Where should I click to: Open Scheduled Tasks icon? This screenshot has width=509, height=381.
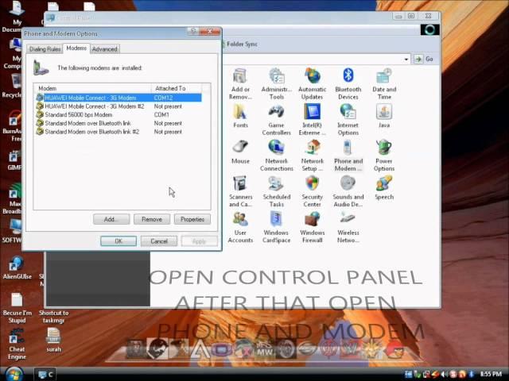click(x=276, y=191)
